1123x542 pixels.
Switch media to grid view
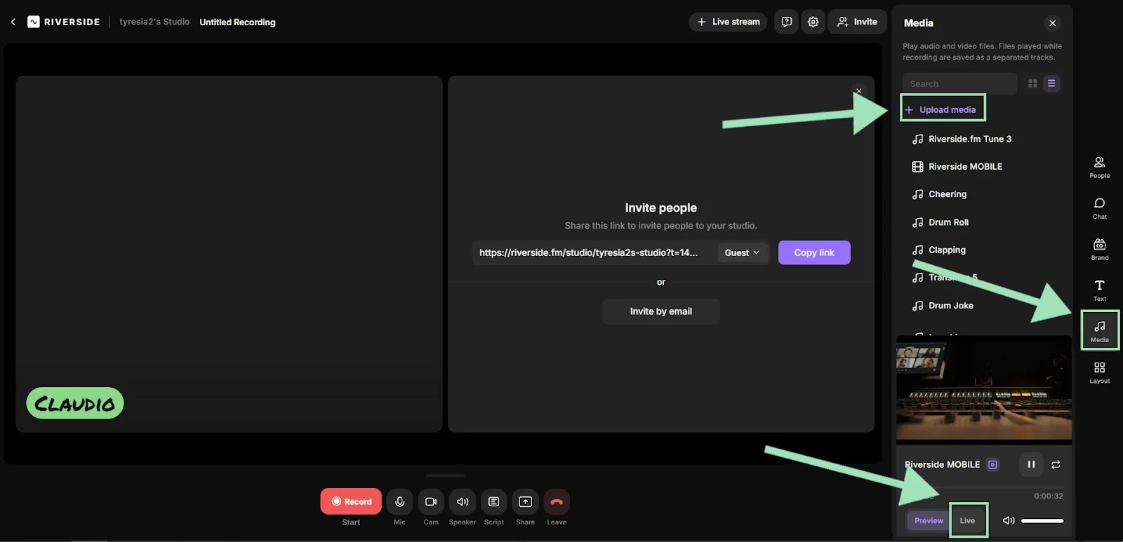coord(1032,83)
